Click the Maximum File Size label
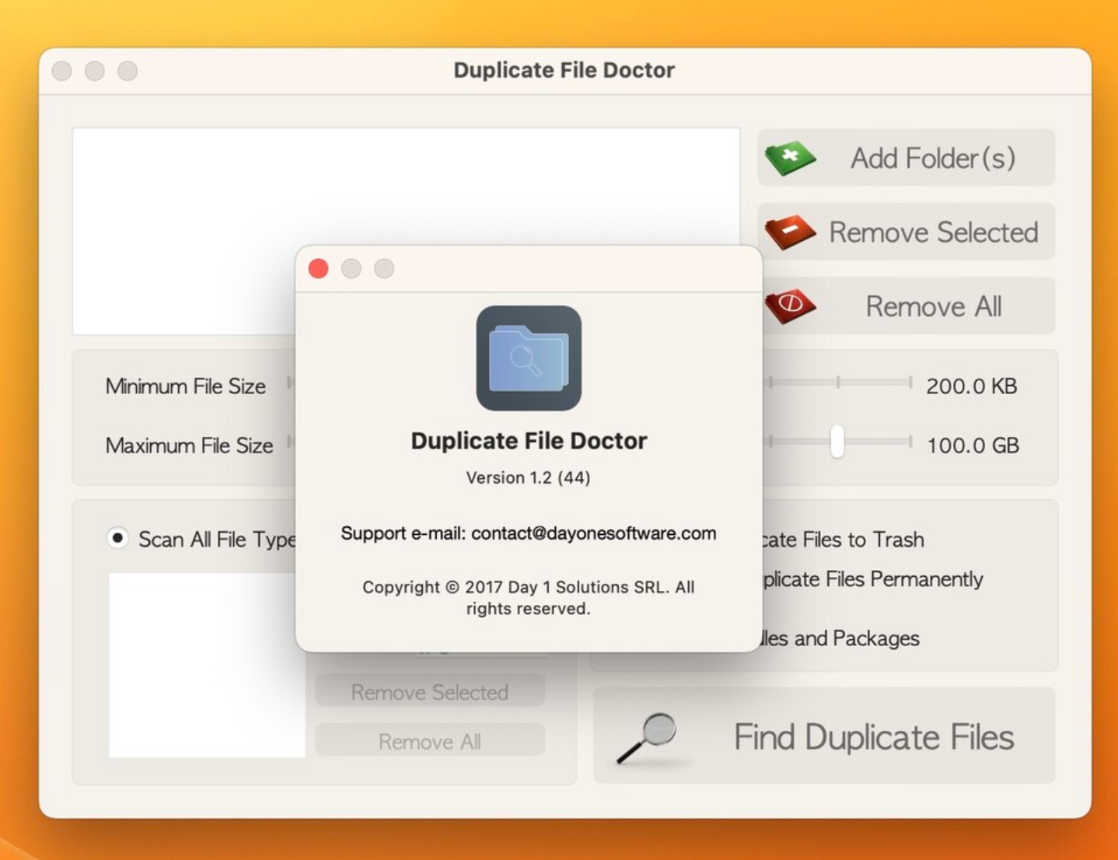Screen dimensions: 1118x860 click(189, 445)
